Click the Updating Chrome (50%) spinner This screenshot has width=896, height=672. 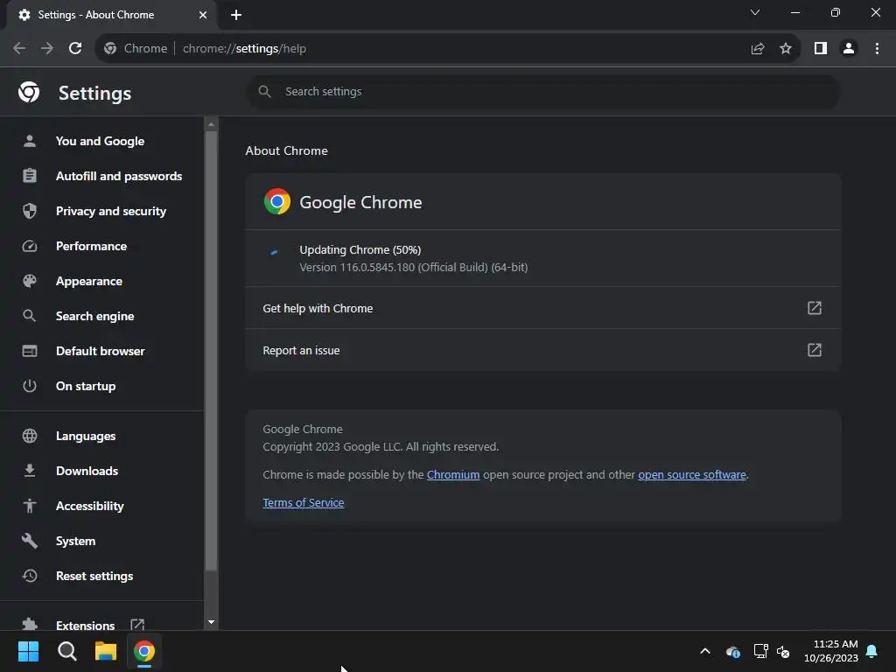pyautogui.click(x=274, y=251)
